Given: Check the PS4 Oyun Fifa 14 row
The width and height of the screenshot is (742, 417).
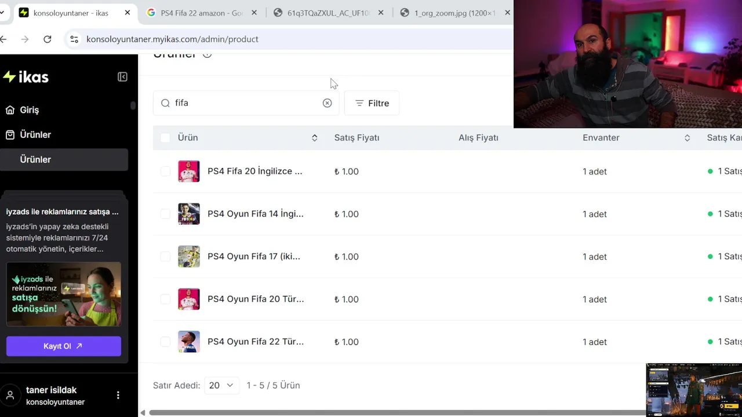Looking at the screenshot, I should coord(165,214).
